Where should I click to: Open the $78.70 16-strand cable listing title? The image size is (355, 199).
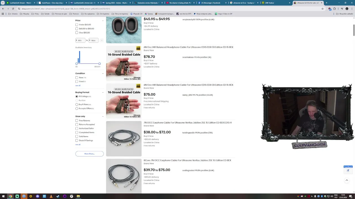(x=188, y=47)
